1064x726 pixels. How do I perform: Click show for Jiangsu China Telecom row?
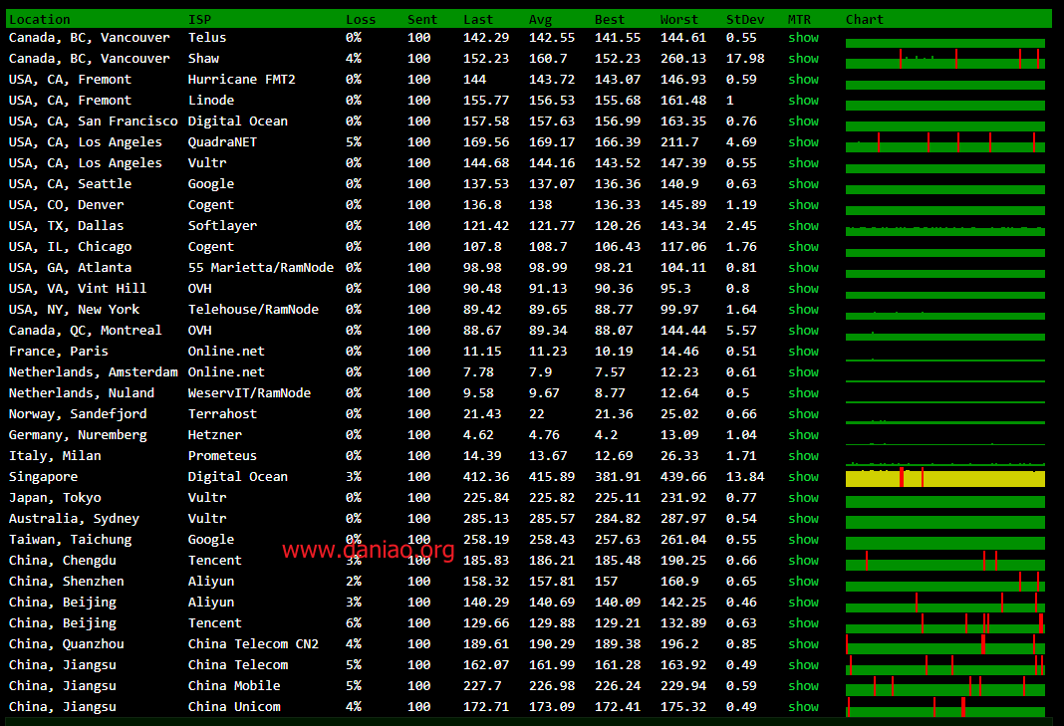[803, 665]
